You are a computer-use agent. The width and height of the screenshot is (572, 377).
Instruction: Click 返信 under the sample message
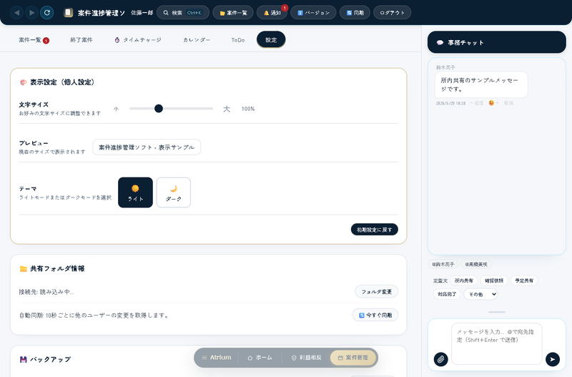click(x=476, y=103)
